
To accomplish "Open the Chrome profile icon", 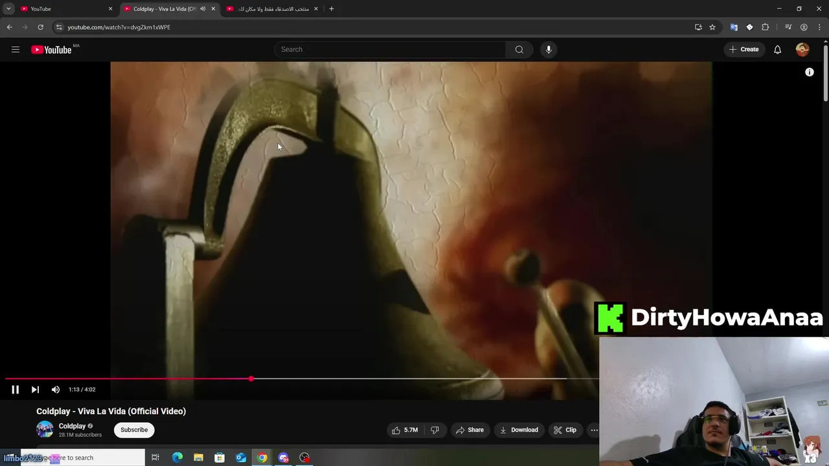I will [804, 27].
